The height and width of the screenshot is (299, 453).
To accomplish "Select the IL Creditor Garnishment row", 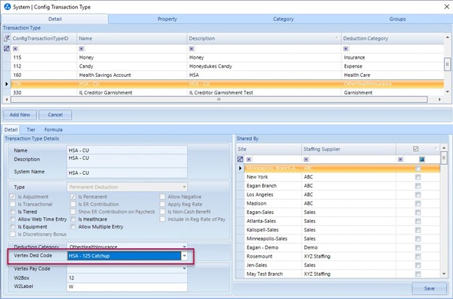I will click(227, 93).
